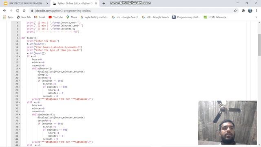Open the browser home page icon

pyautogui.click(x=24, y=11)
